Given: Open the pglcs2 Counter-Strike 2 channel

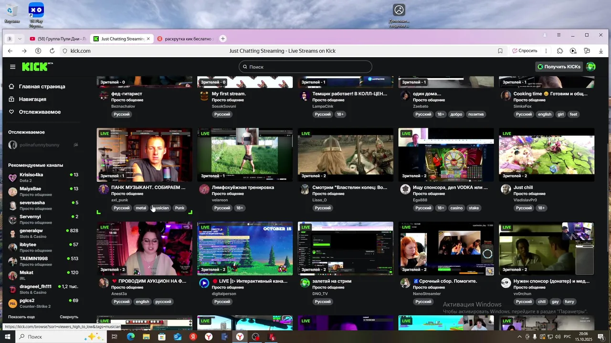Looking at the screenshot, I should coord(43,303).
